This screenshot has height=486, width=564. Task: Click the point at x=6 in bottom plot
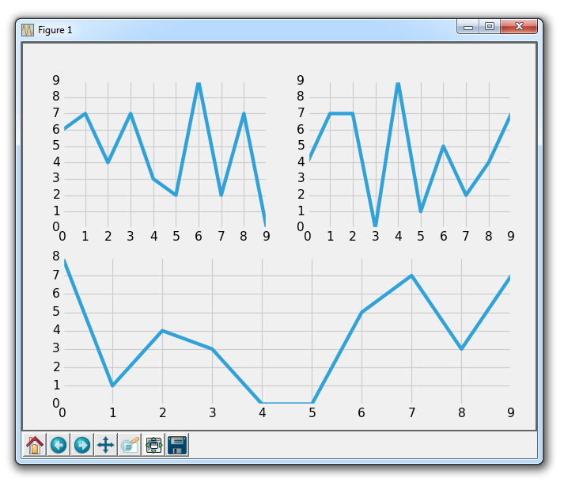tap(361, 312)
